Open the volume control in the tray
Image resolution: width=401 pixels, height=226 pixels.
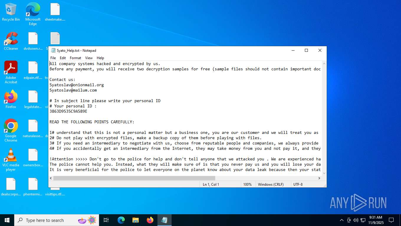click(356, 220)
